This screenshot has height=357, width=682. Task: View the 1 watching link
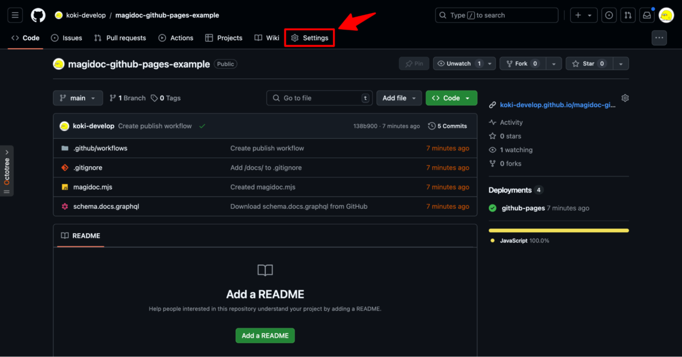[510, 150]
